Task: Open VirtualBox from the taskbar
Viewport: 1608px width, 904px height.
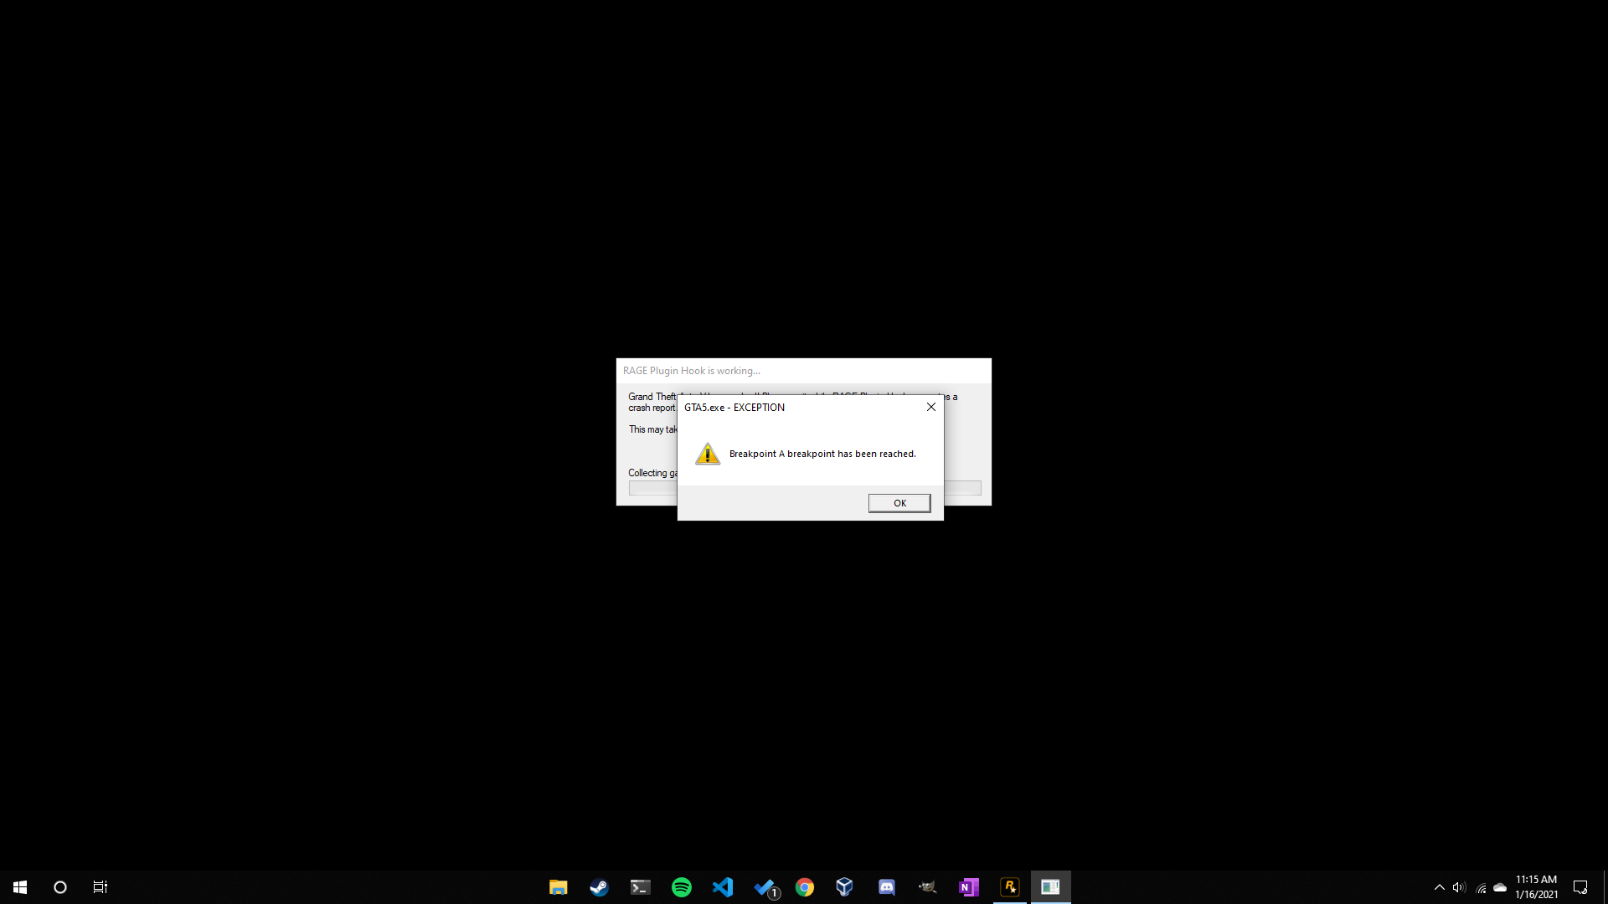Action: point(844,887)
